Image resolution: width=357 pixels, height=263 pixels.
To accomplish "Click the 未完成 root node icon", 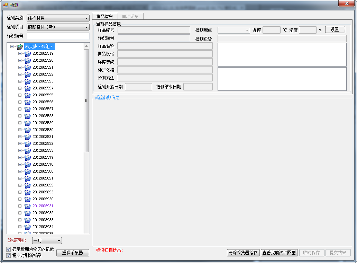I will coord(20,47).
